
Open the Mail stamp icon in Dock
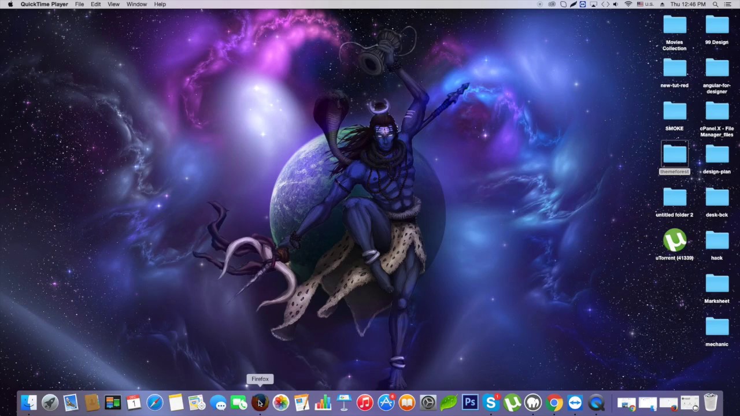click(71, 402)
